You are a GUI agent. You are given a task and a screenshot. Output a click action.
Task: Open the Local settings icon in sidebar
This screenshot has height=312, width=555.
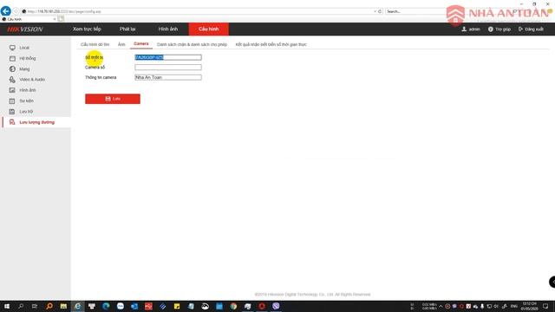[x=12, y=48]
